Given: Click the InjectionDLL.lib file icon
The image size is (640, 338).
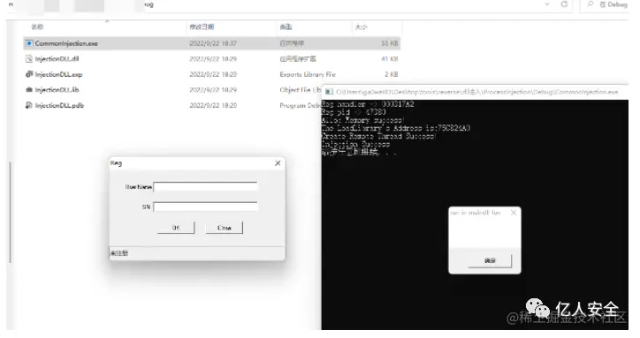Looking at the screenshot, I should coord(29,90).
